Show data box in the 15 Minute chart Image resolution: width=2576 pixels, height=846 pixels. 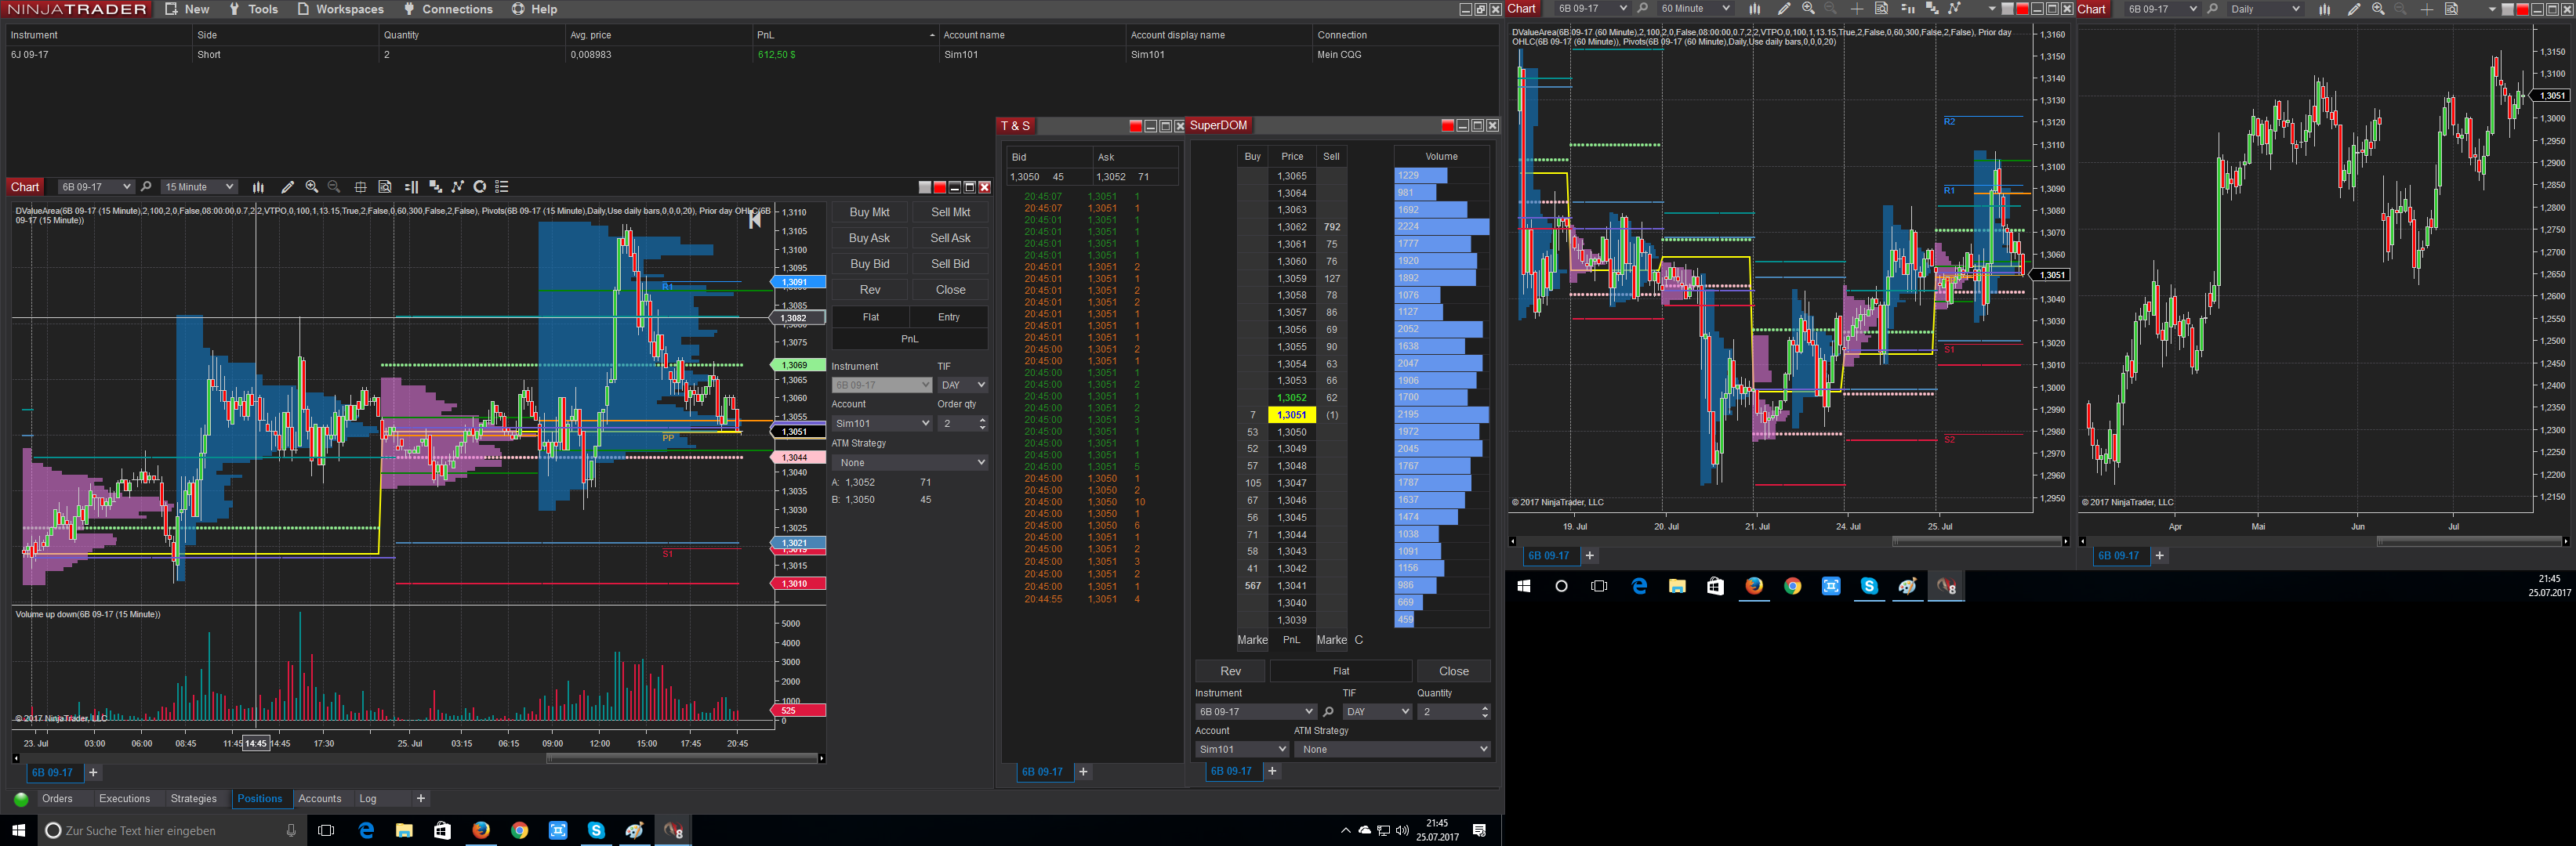point(384,186)
